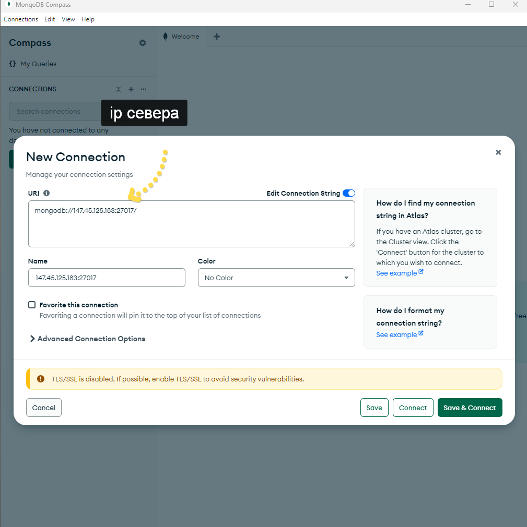
Task: Toggle the warning icon in the TLS/SSL banner
Action: point(41,379)
